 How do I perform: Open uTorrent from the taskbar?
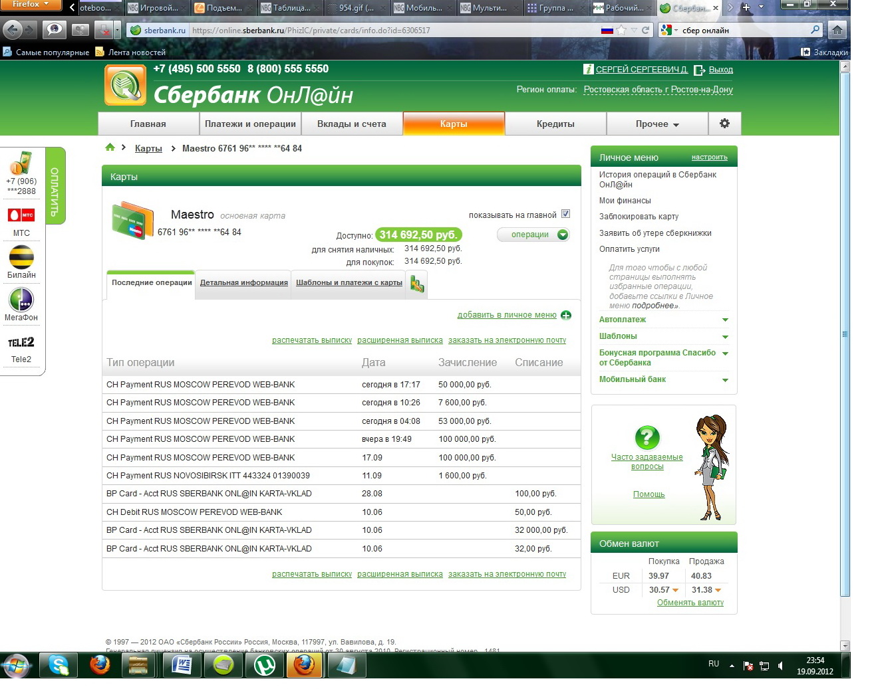pos(264,665)
